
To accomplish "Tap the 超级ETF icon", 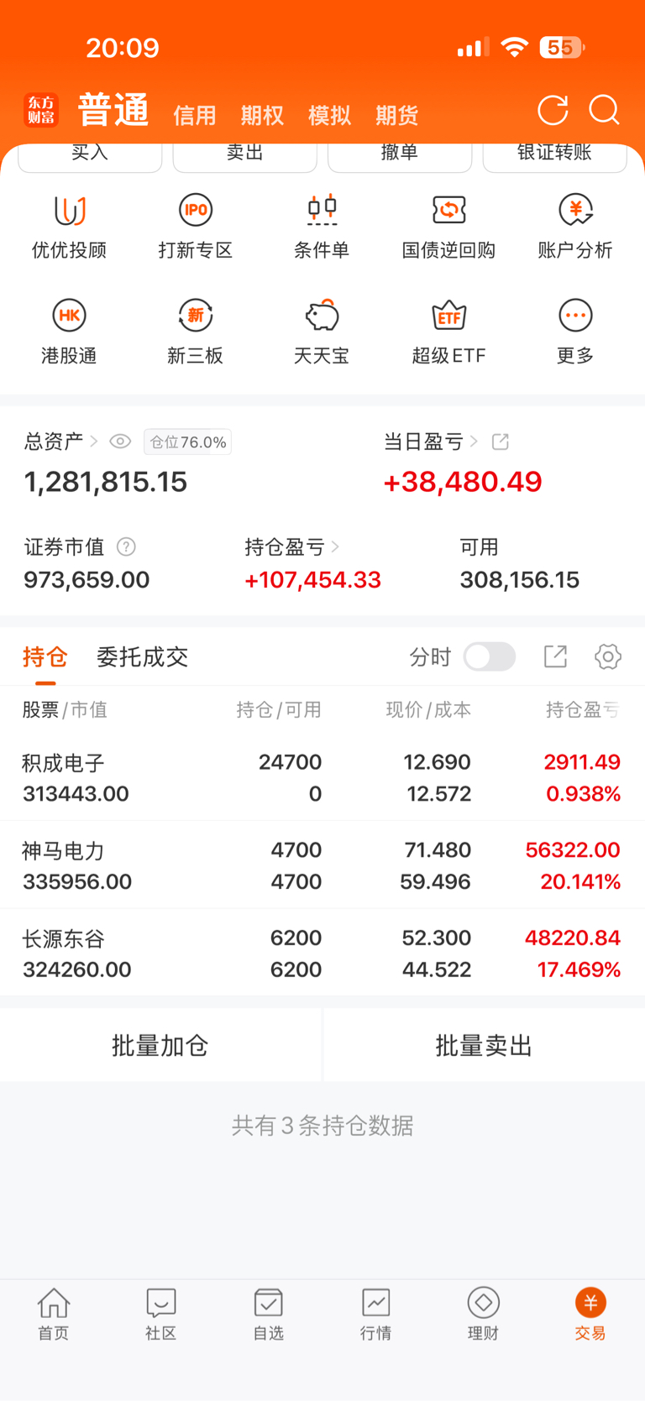I will (x=448, y=316).
